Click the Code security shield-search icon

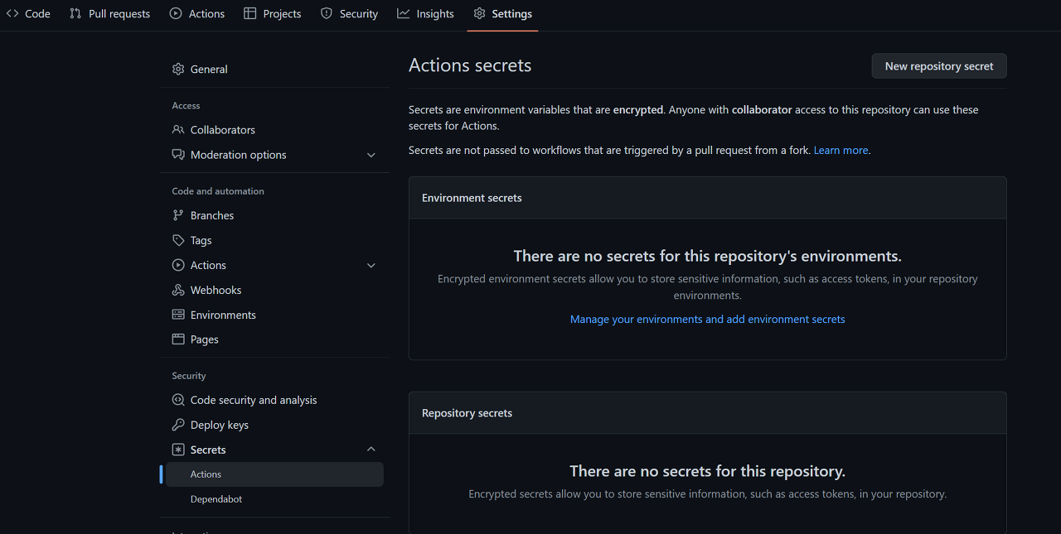point(178,400)
